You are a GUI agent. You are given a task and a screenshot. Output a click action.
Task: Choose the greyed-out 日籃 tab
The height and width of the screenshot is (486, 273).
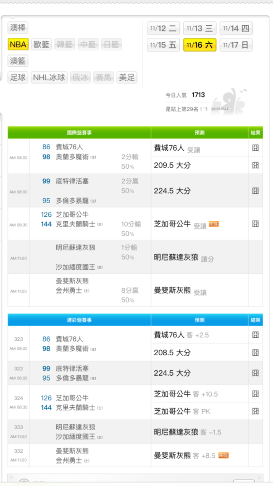(x=111, y=44)
